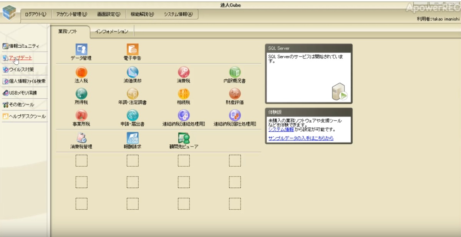Open the 年調・法定調書 module
Viewport: 461px width, 237px height.
click(133, 96)
